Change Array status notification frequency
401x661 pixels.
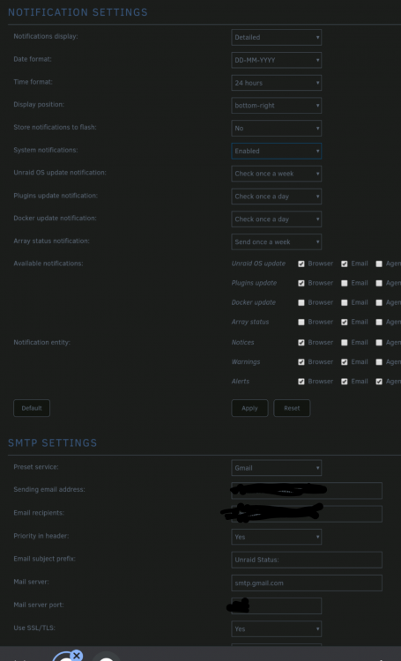pyautogui.click(x=276, y=242)
